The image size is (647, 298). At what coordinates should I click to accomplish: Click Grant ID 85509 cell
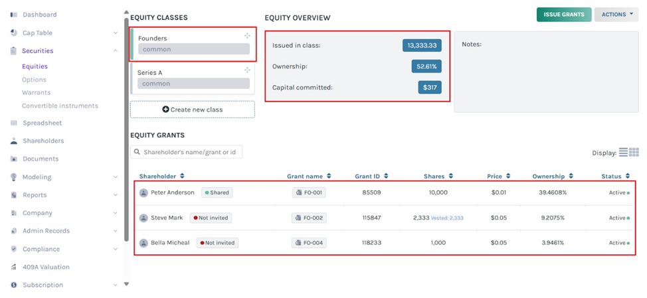(371, 192)
